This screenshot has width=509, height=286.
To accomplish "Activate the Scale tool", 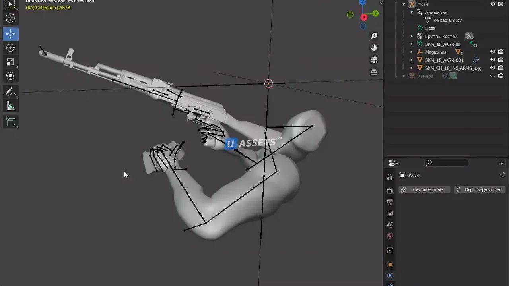I will [x=10, y=62].
